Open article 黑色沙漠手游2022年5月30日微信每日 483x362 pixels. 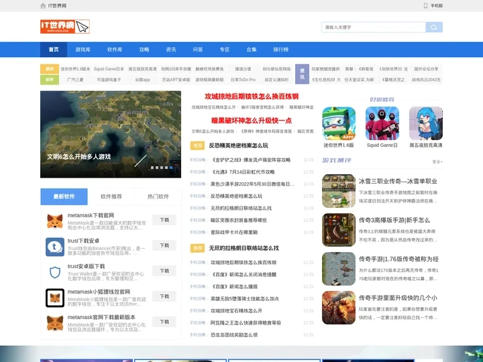pos(252,184)
